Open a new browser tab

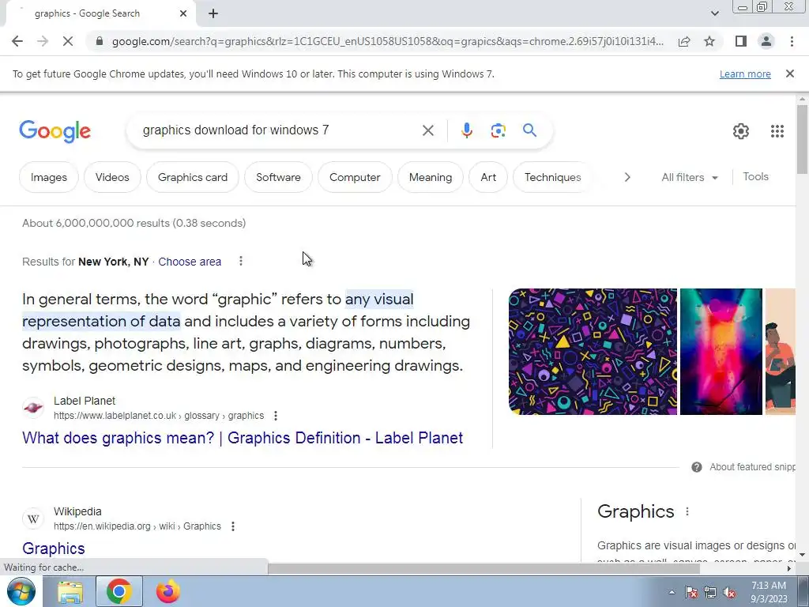coord(213,13)
